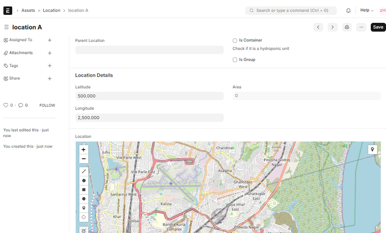Select the draw circle map tool
386x233 pixels.
point(83,199)
